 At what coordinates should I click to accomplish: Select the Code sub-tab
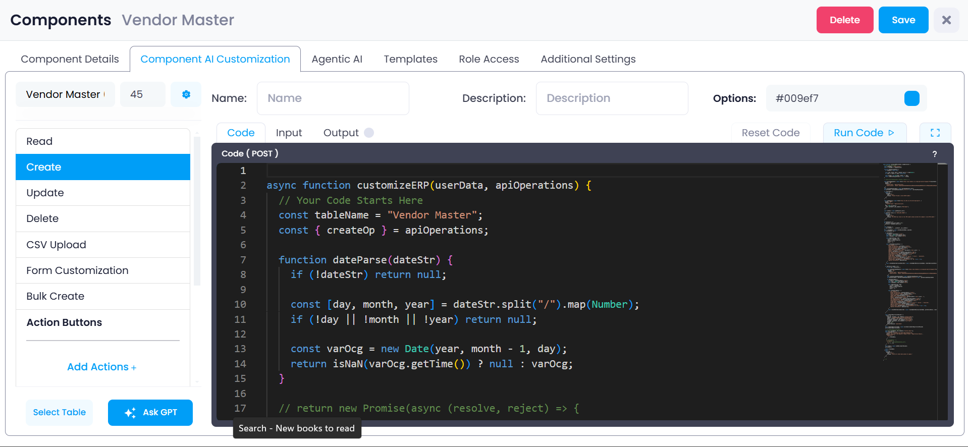(241, 133)
